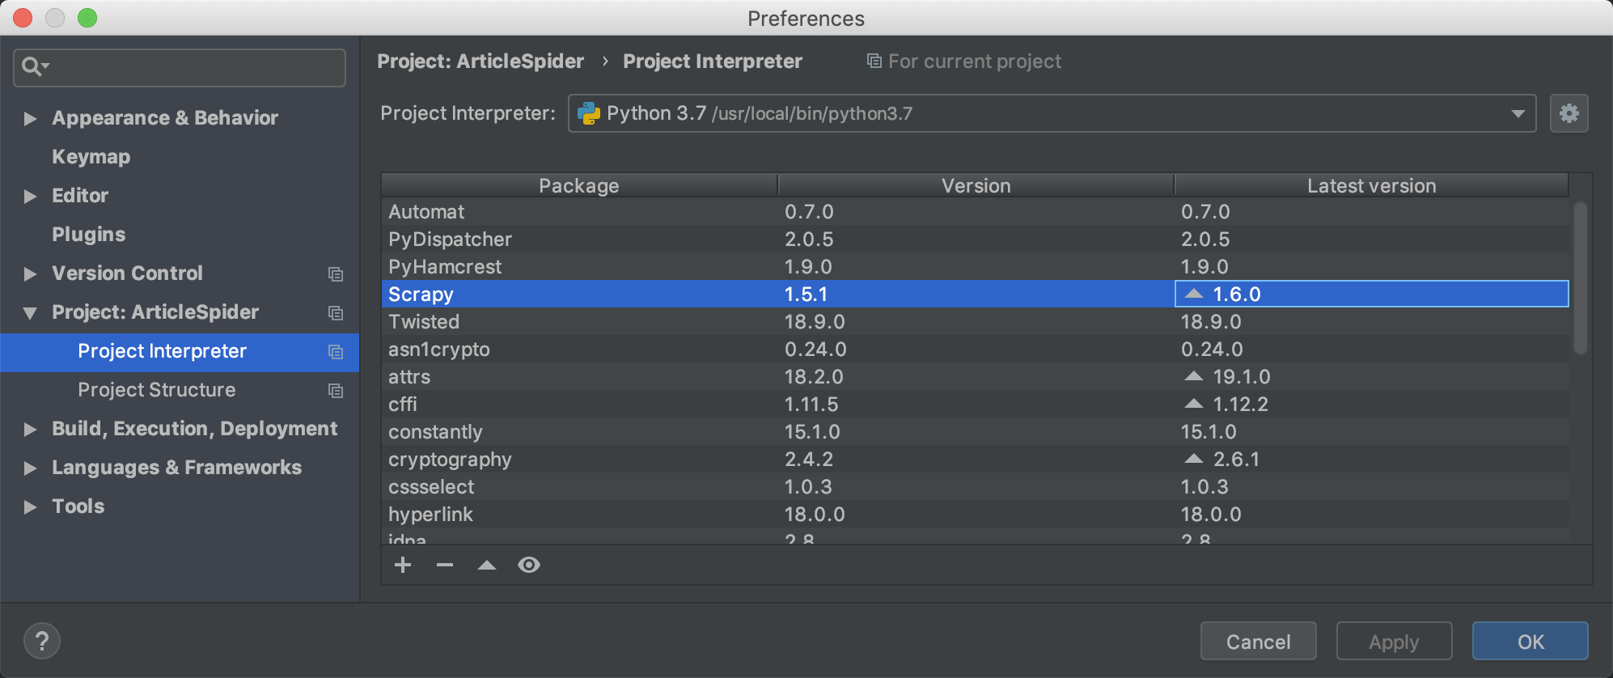Click the upgrade package arrow icon
Image resolution: width=1613 pixels, height=678 pixels.
[487, 565]
